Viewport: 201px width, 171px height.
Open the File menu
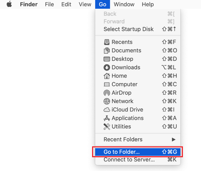point(50,4)
